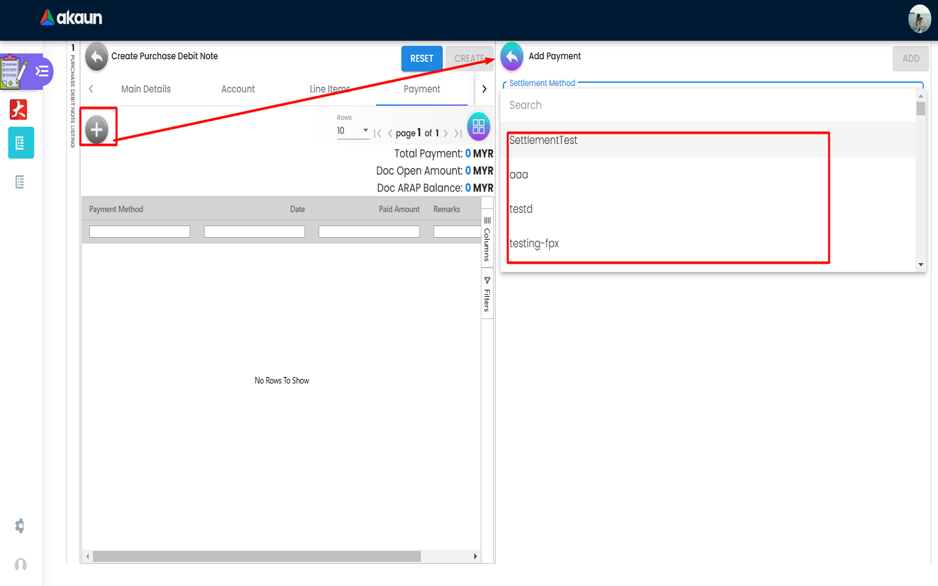Choose testd settlement method
Viewport: 938px width, 586px height.
coord(707,209)
